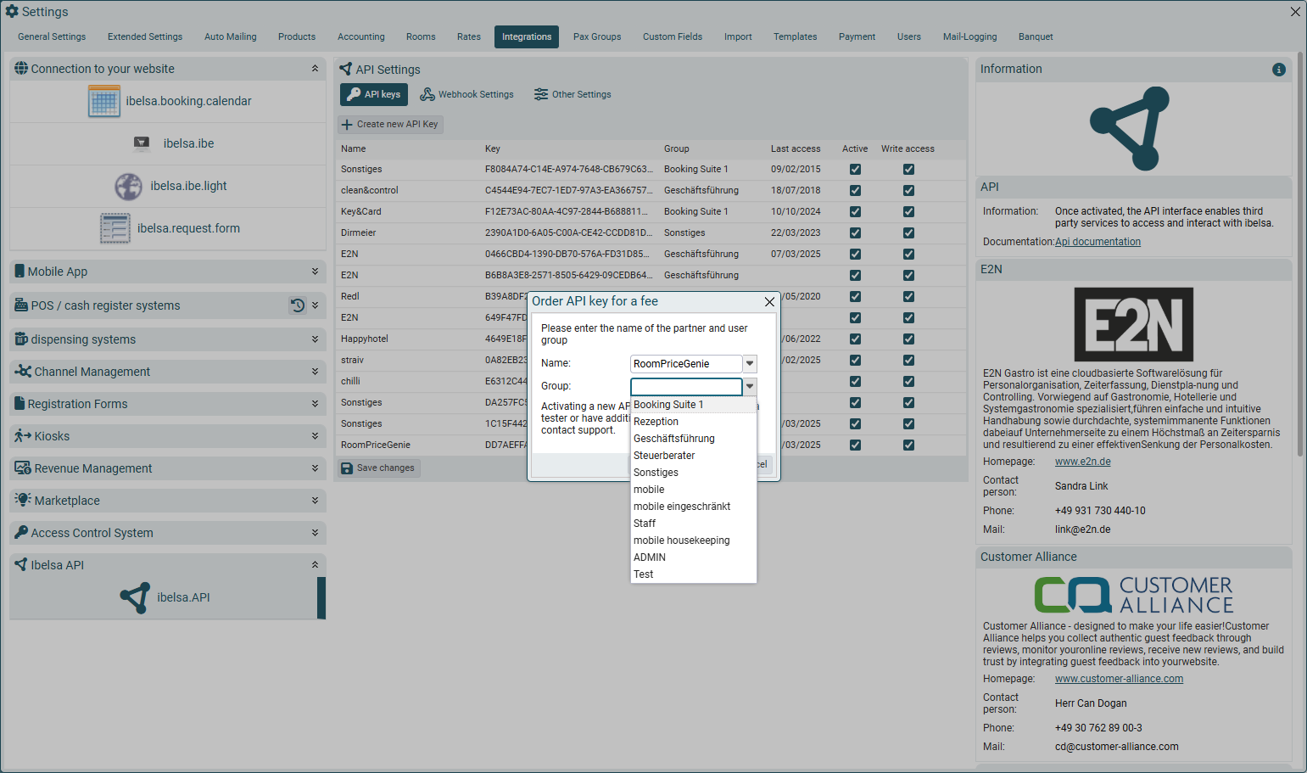
Task: Open ibelsa.booking.calendar calendar icon
Action: (104, 102)
